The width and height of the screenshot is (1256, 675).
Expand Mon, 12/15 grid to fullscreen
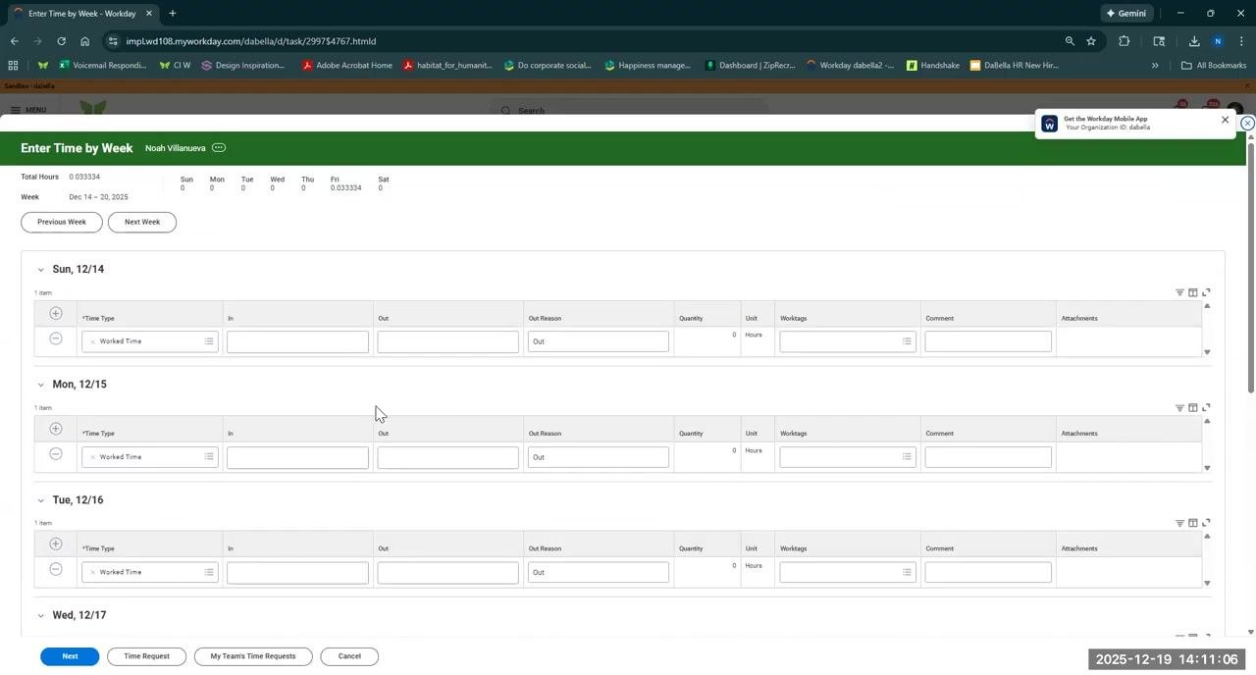click(x=1206, y=408)
